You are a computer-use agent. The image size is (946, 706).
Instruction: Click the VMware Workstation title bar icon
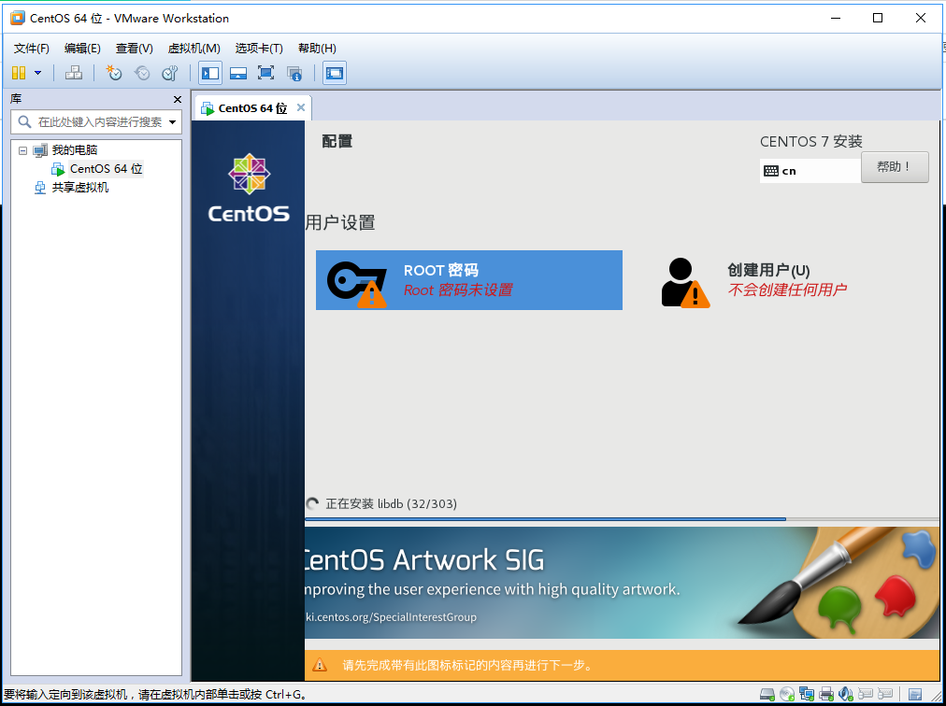(x=18, y=18)
